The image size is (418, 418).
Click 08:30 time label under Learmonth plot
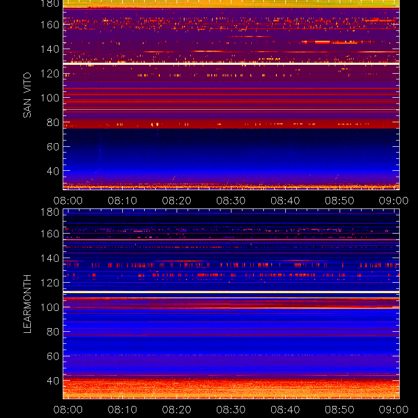click(x=231, y=410)
